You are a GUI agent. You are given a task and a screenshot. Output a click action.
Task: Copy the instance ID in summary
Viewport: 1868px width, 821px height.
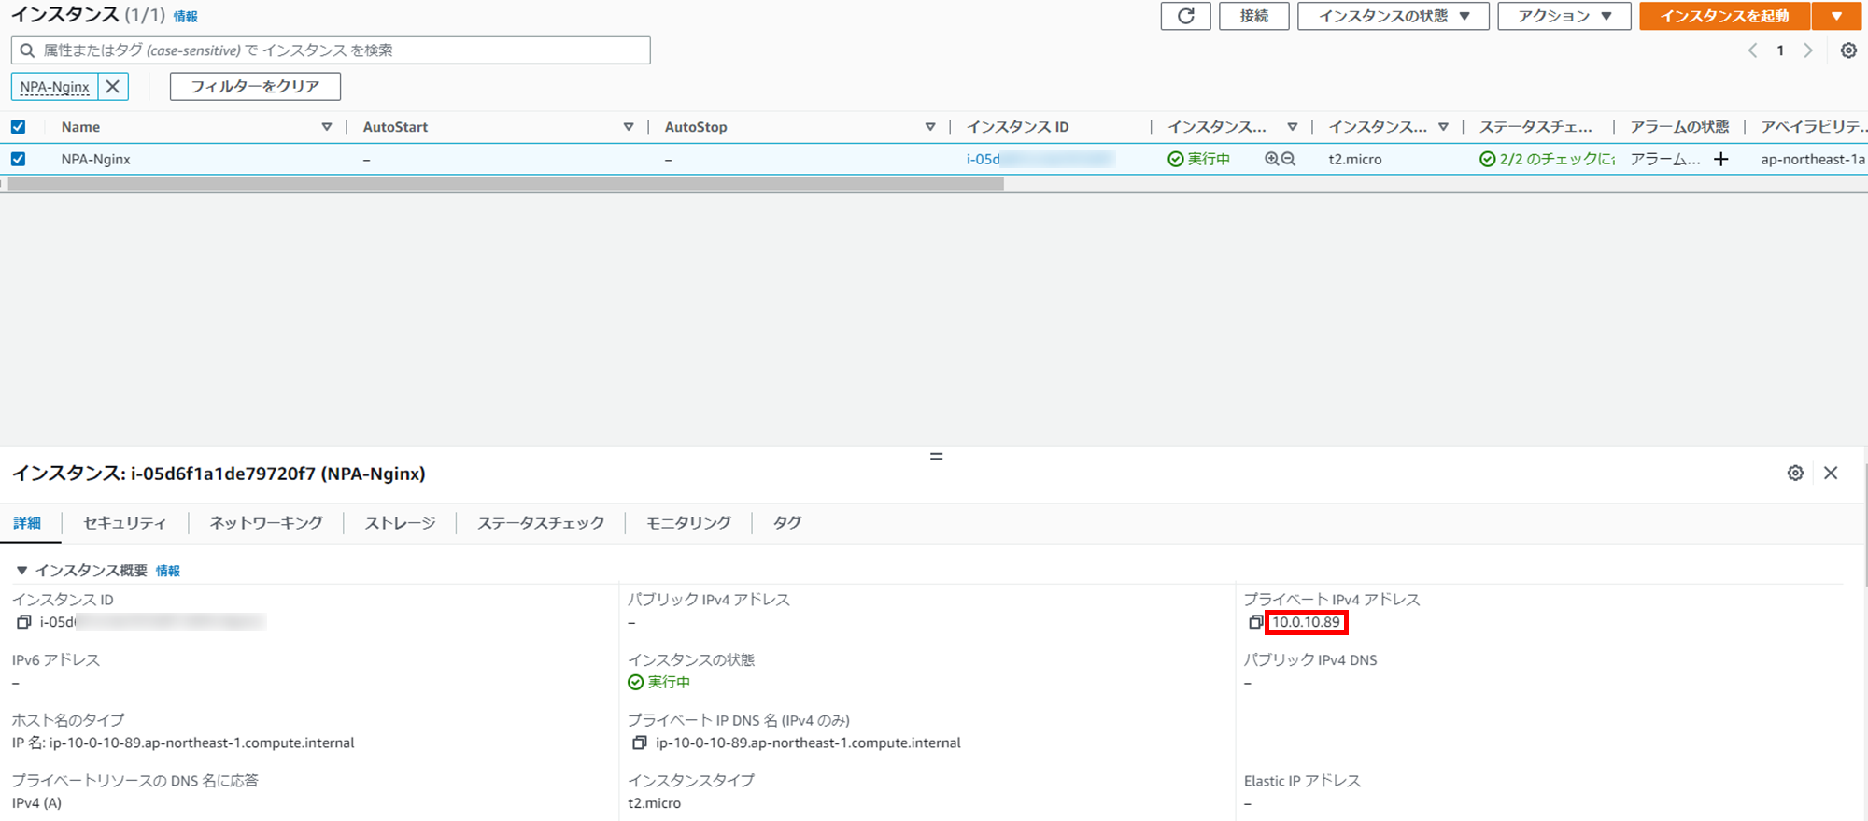tap(23, 622)
